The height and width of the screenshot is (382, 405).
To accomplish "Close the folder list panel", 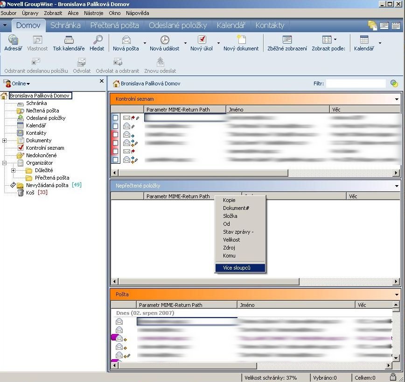I will pyautogui.click(x=102, y=81).
